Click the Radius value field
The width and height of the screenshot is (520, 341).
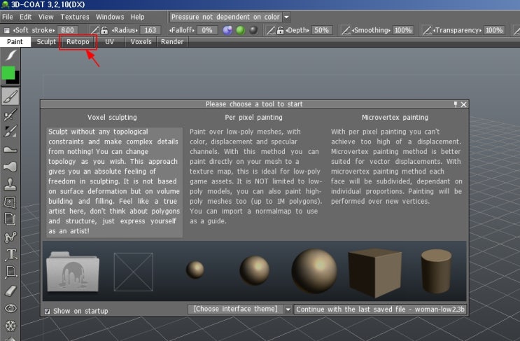click(x=150, y=30)
